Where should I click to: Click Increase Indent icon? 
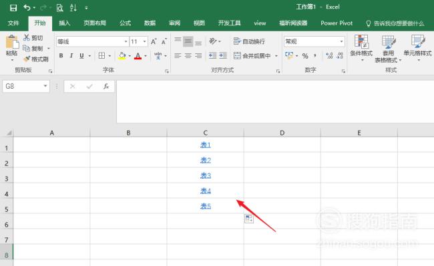pyautogui.click(x=223, y=56)
